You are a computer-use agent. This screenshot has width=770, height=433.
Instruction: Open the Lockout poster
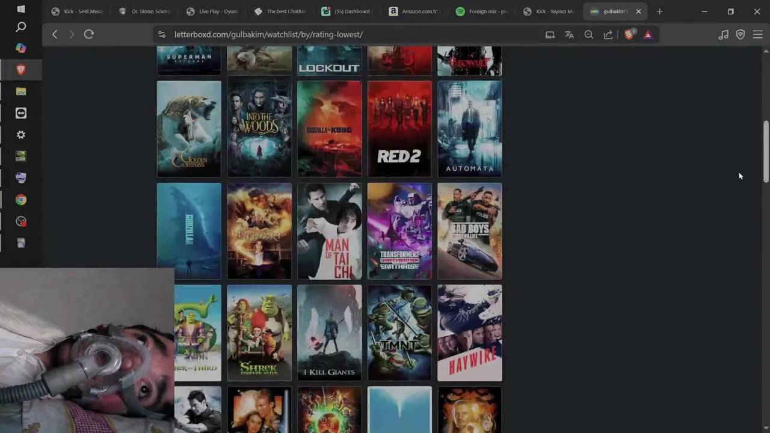330,61
